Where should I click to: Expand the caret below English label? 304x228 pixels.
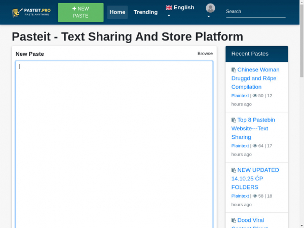point(169,16)
